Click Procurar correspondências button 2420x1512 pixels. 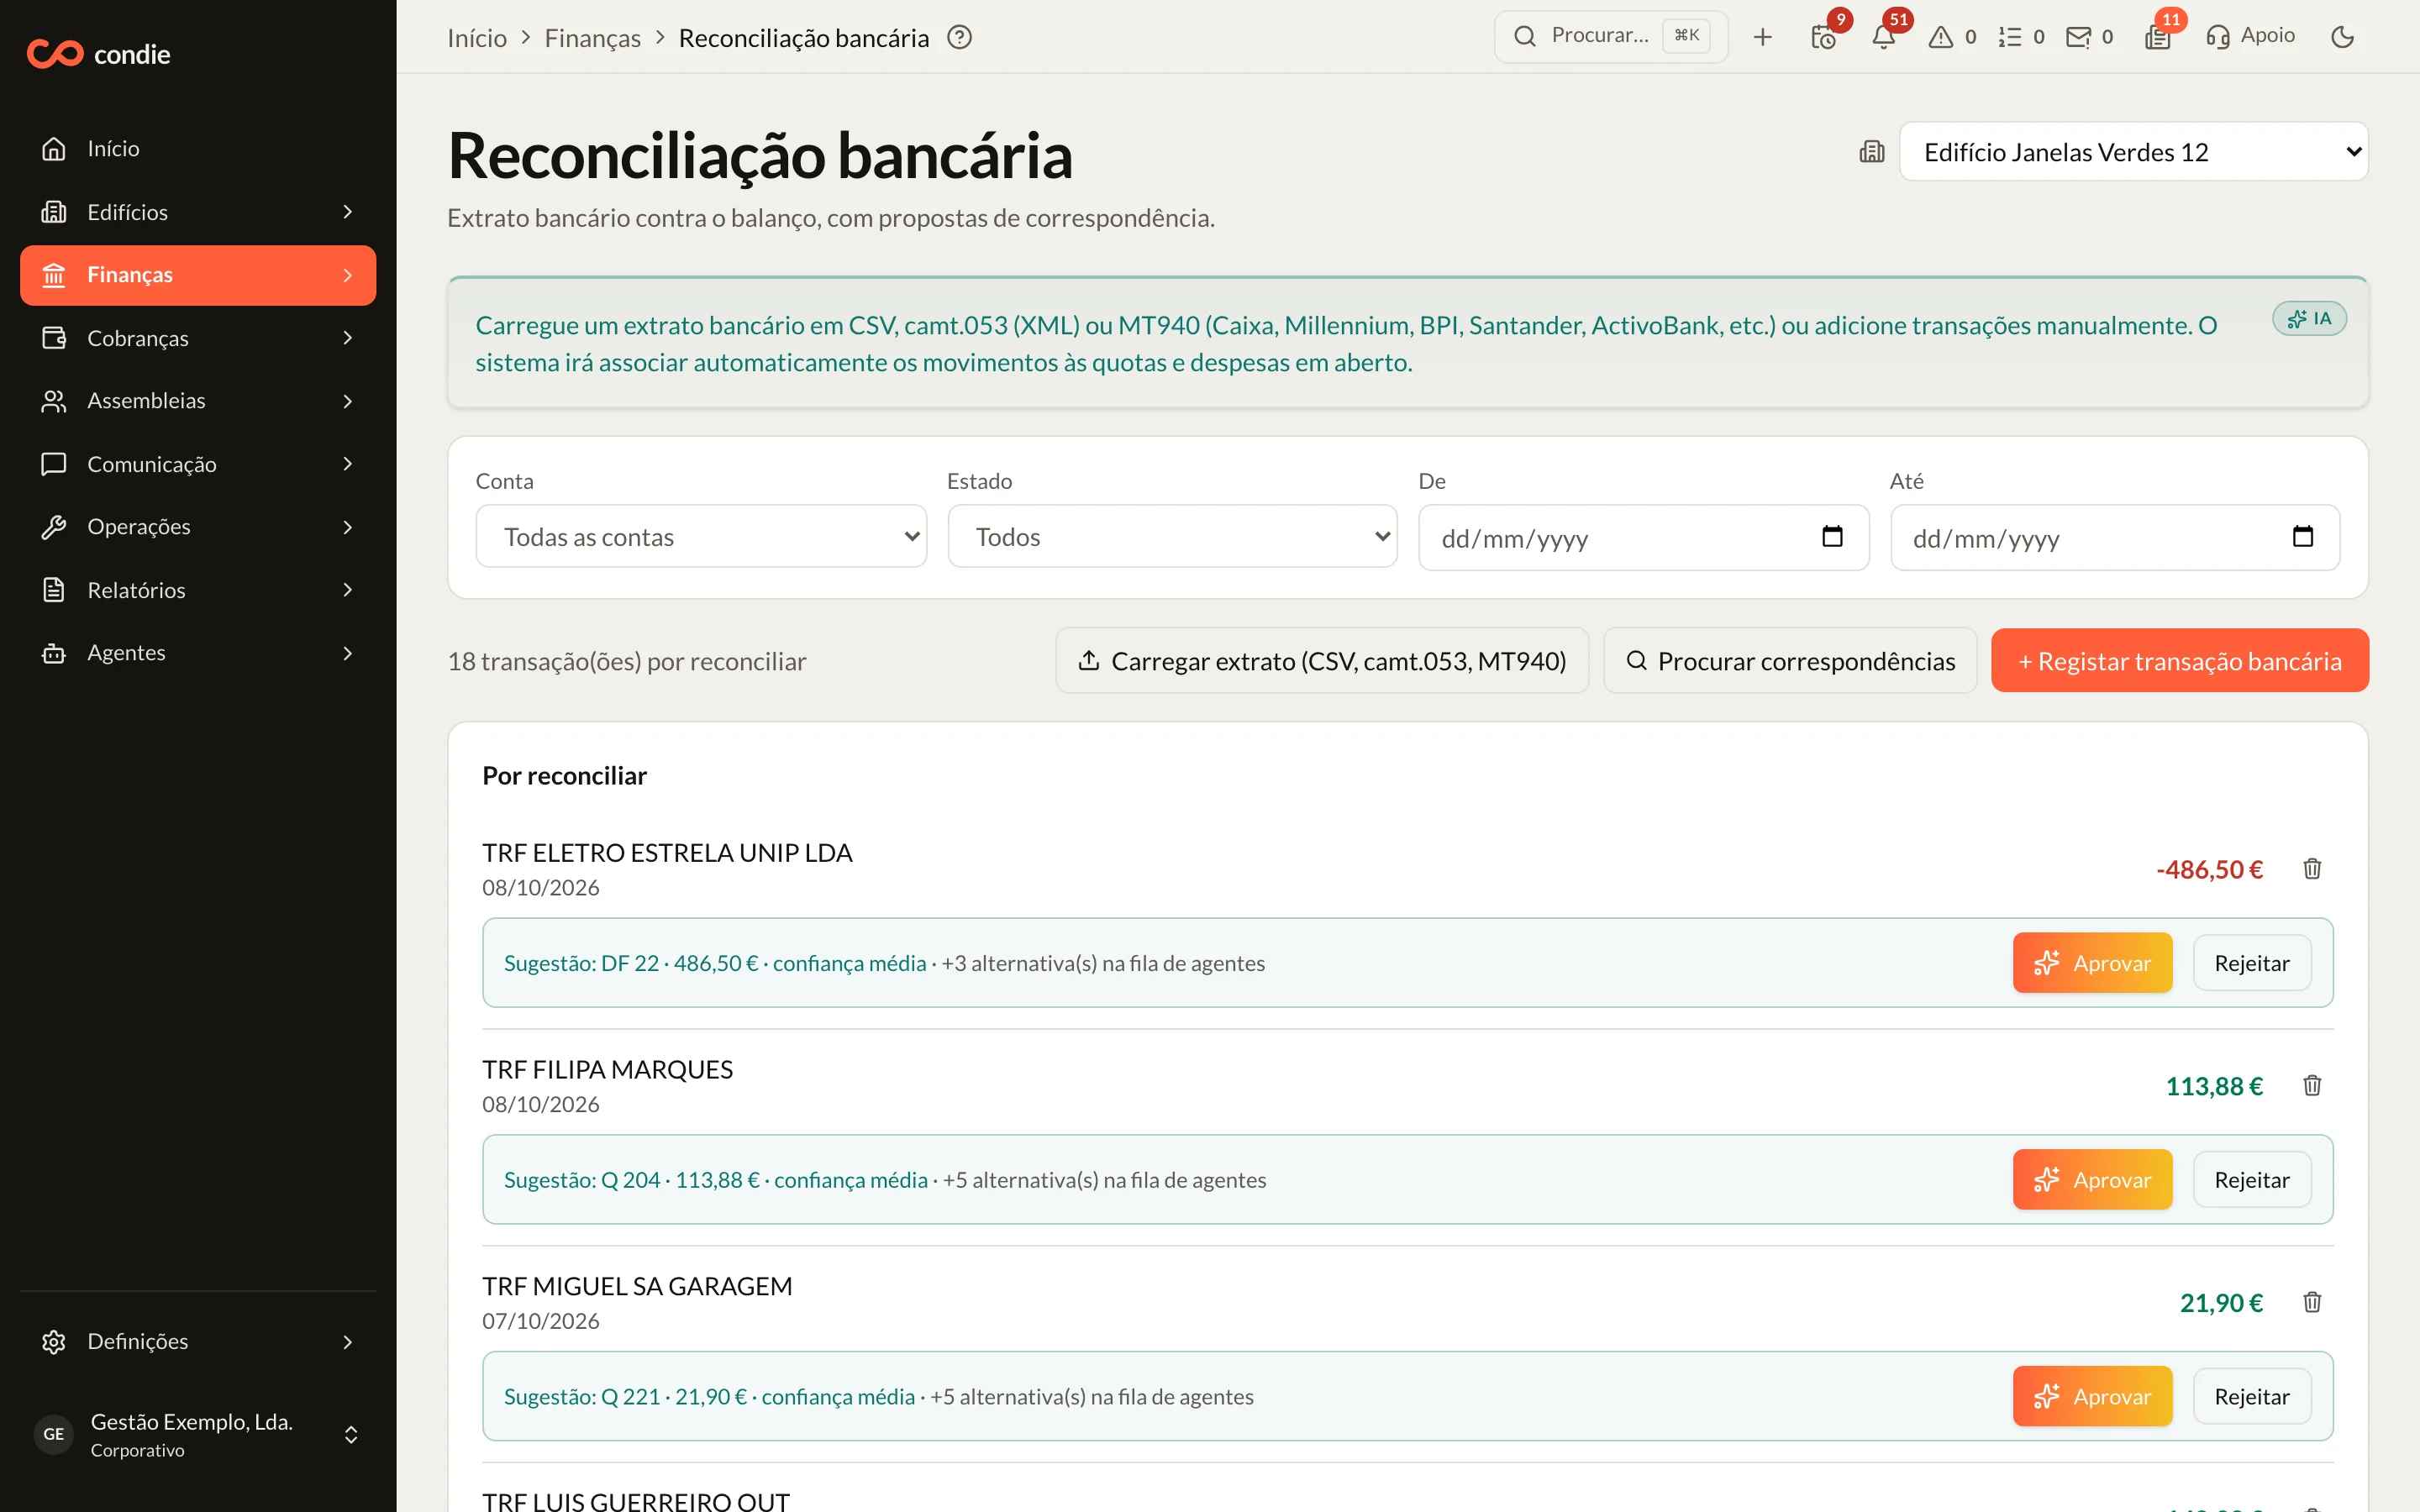pyautogui.click(x=1790, y=661)
